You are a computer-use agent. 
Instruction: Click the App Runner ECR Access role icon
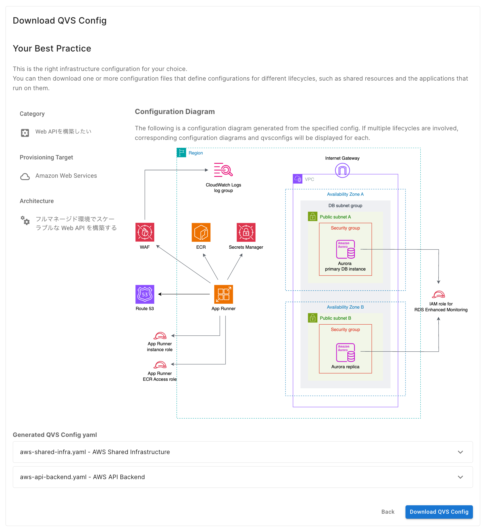click(x=160, y=365)
